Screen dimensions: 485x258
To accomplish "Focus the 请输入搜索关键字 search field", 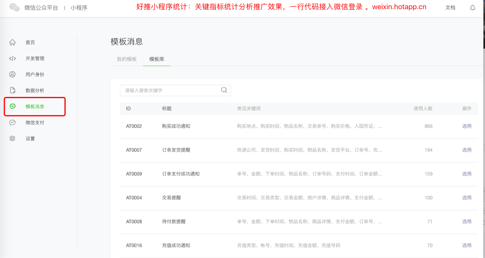I will coord(175,91).
